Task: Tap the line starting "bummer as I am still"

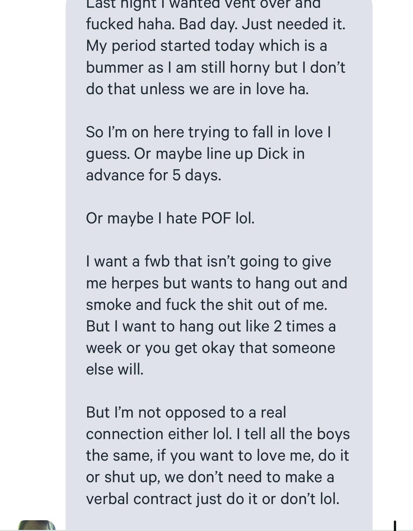Action: [215, 67]
